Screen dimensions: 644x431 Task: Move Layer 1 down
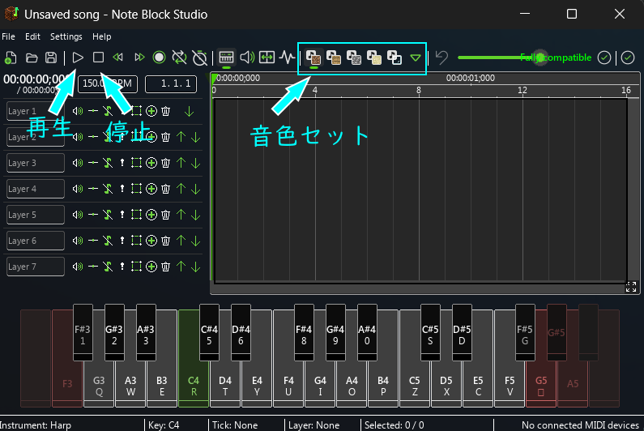click(x=189, y=111)
